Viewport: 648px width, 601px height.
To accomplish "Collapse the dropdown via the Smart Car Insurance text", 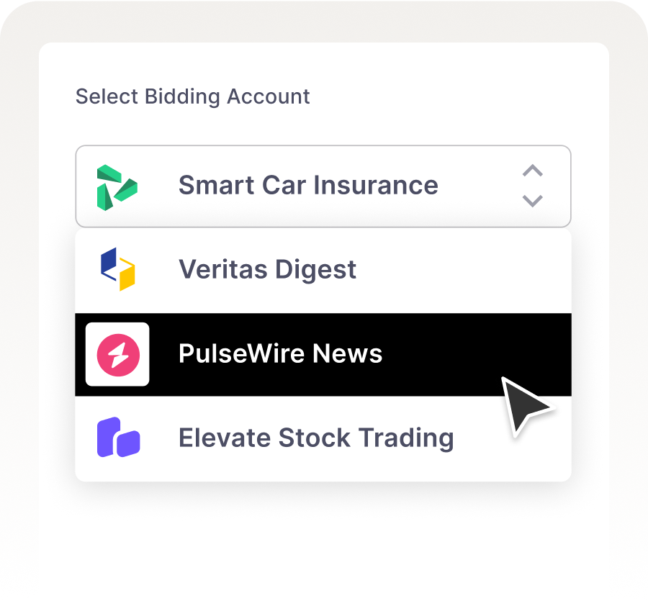I will (308, 186).
